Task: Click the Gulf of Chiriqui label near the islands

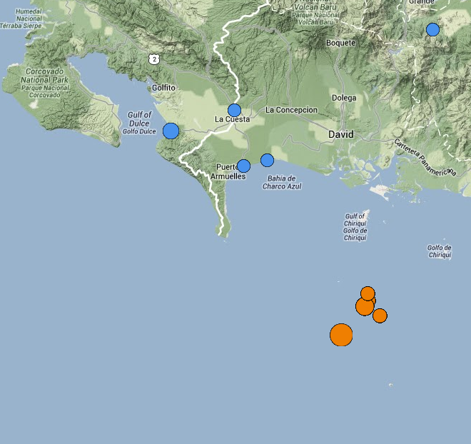Action: 355,227
